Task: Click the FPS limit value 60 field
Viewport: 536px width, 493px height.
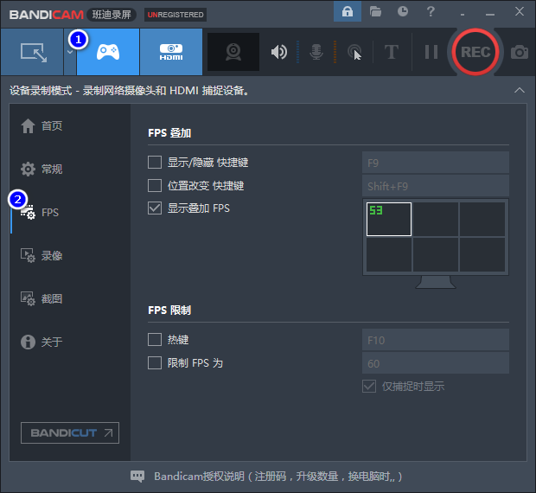Action: [x=436, y=363]
